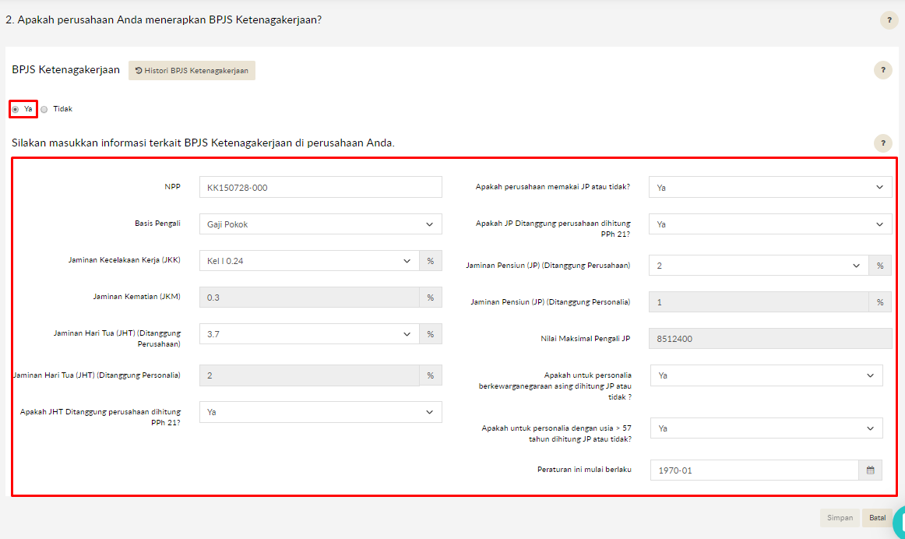Open calendar picker for Peraturan ini mulai berlaku

870,470
